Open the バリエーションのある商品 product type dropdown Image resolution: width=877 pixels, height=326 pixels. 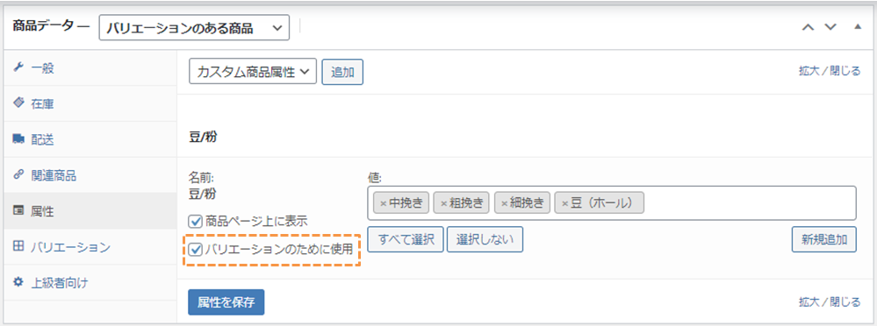(194, 28)
